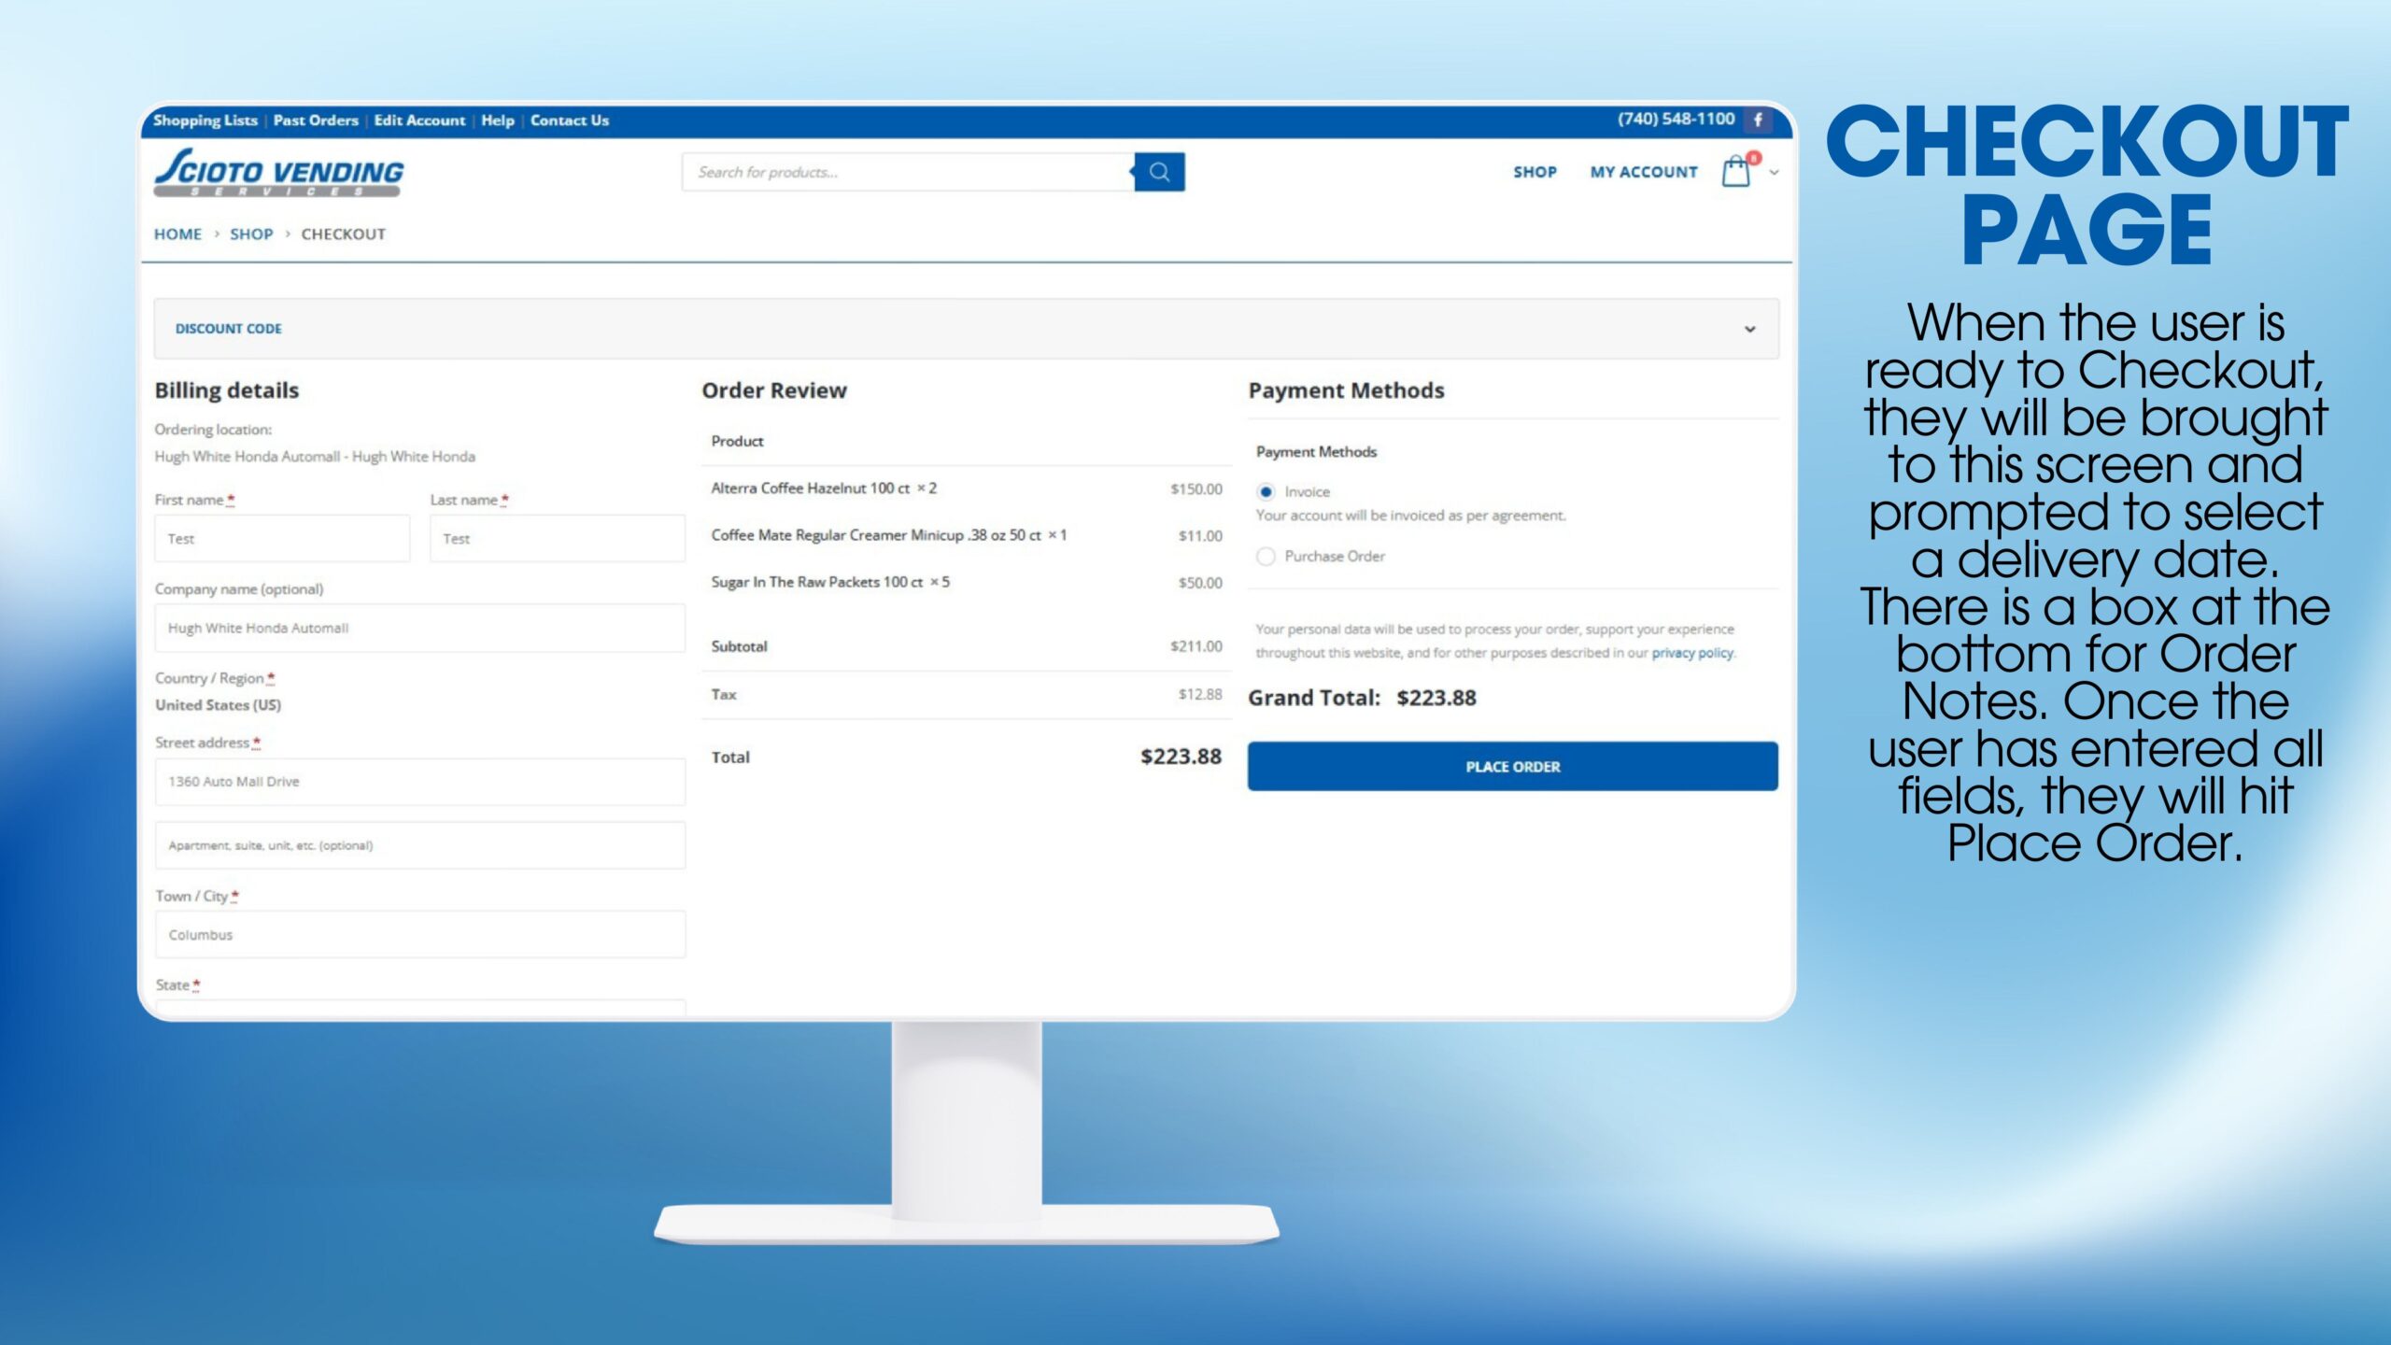The image size is (2391, 1345).
Task: Click the Home breadcrumb link
Action: click(x=177, y=234)
